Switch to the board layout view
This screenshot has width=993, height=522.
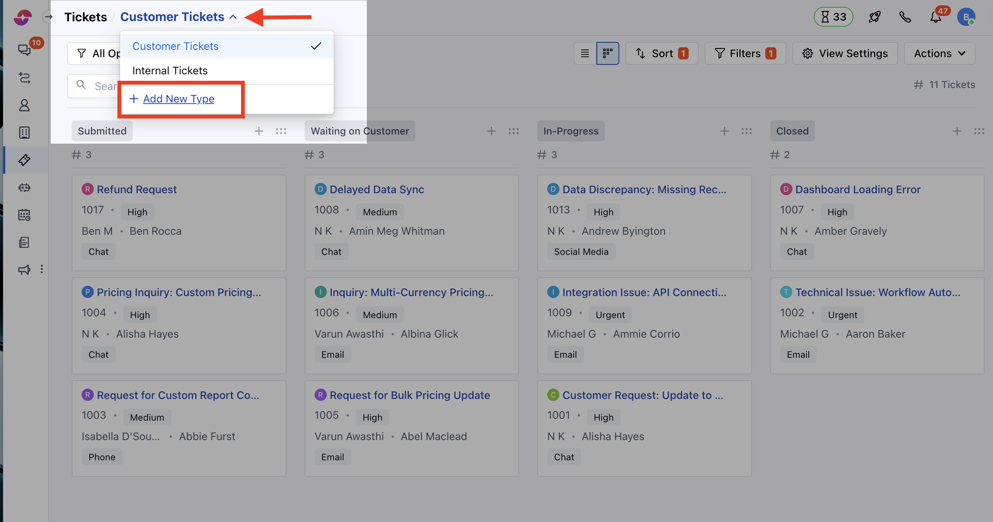[607, 53]
